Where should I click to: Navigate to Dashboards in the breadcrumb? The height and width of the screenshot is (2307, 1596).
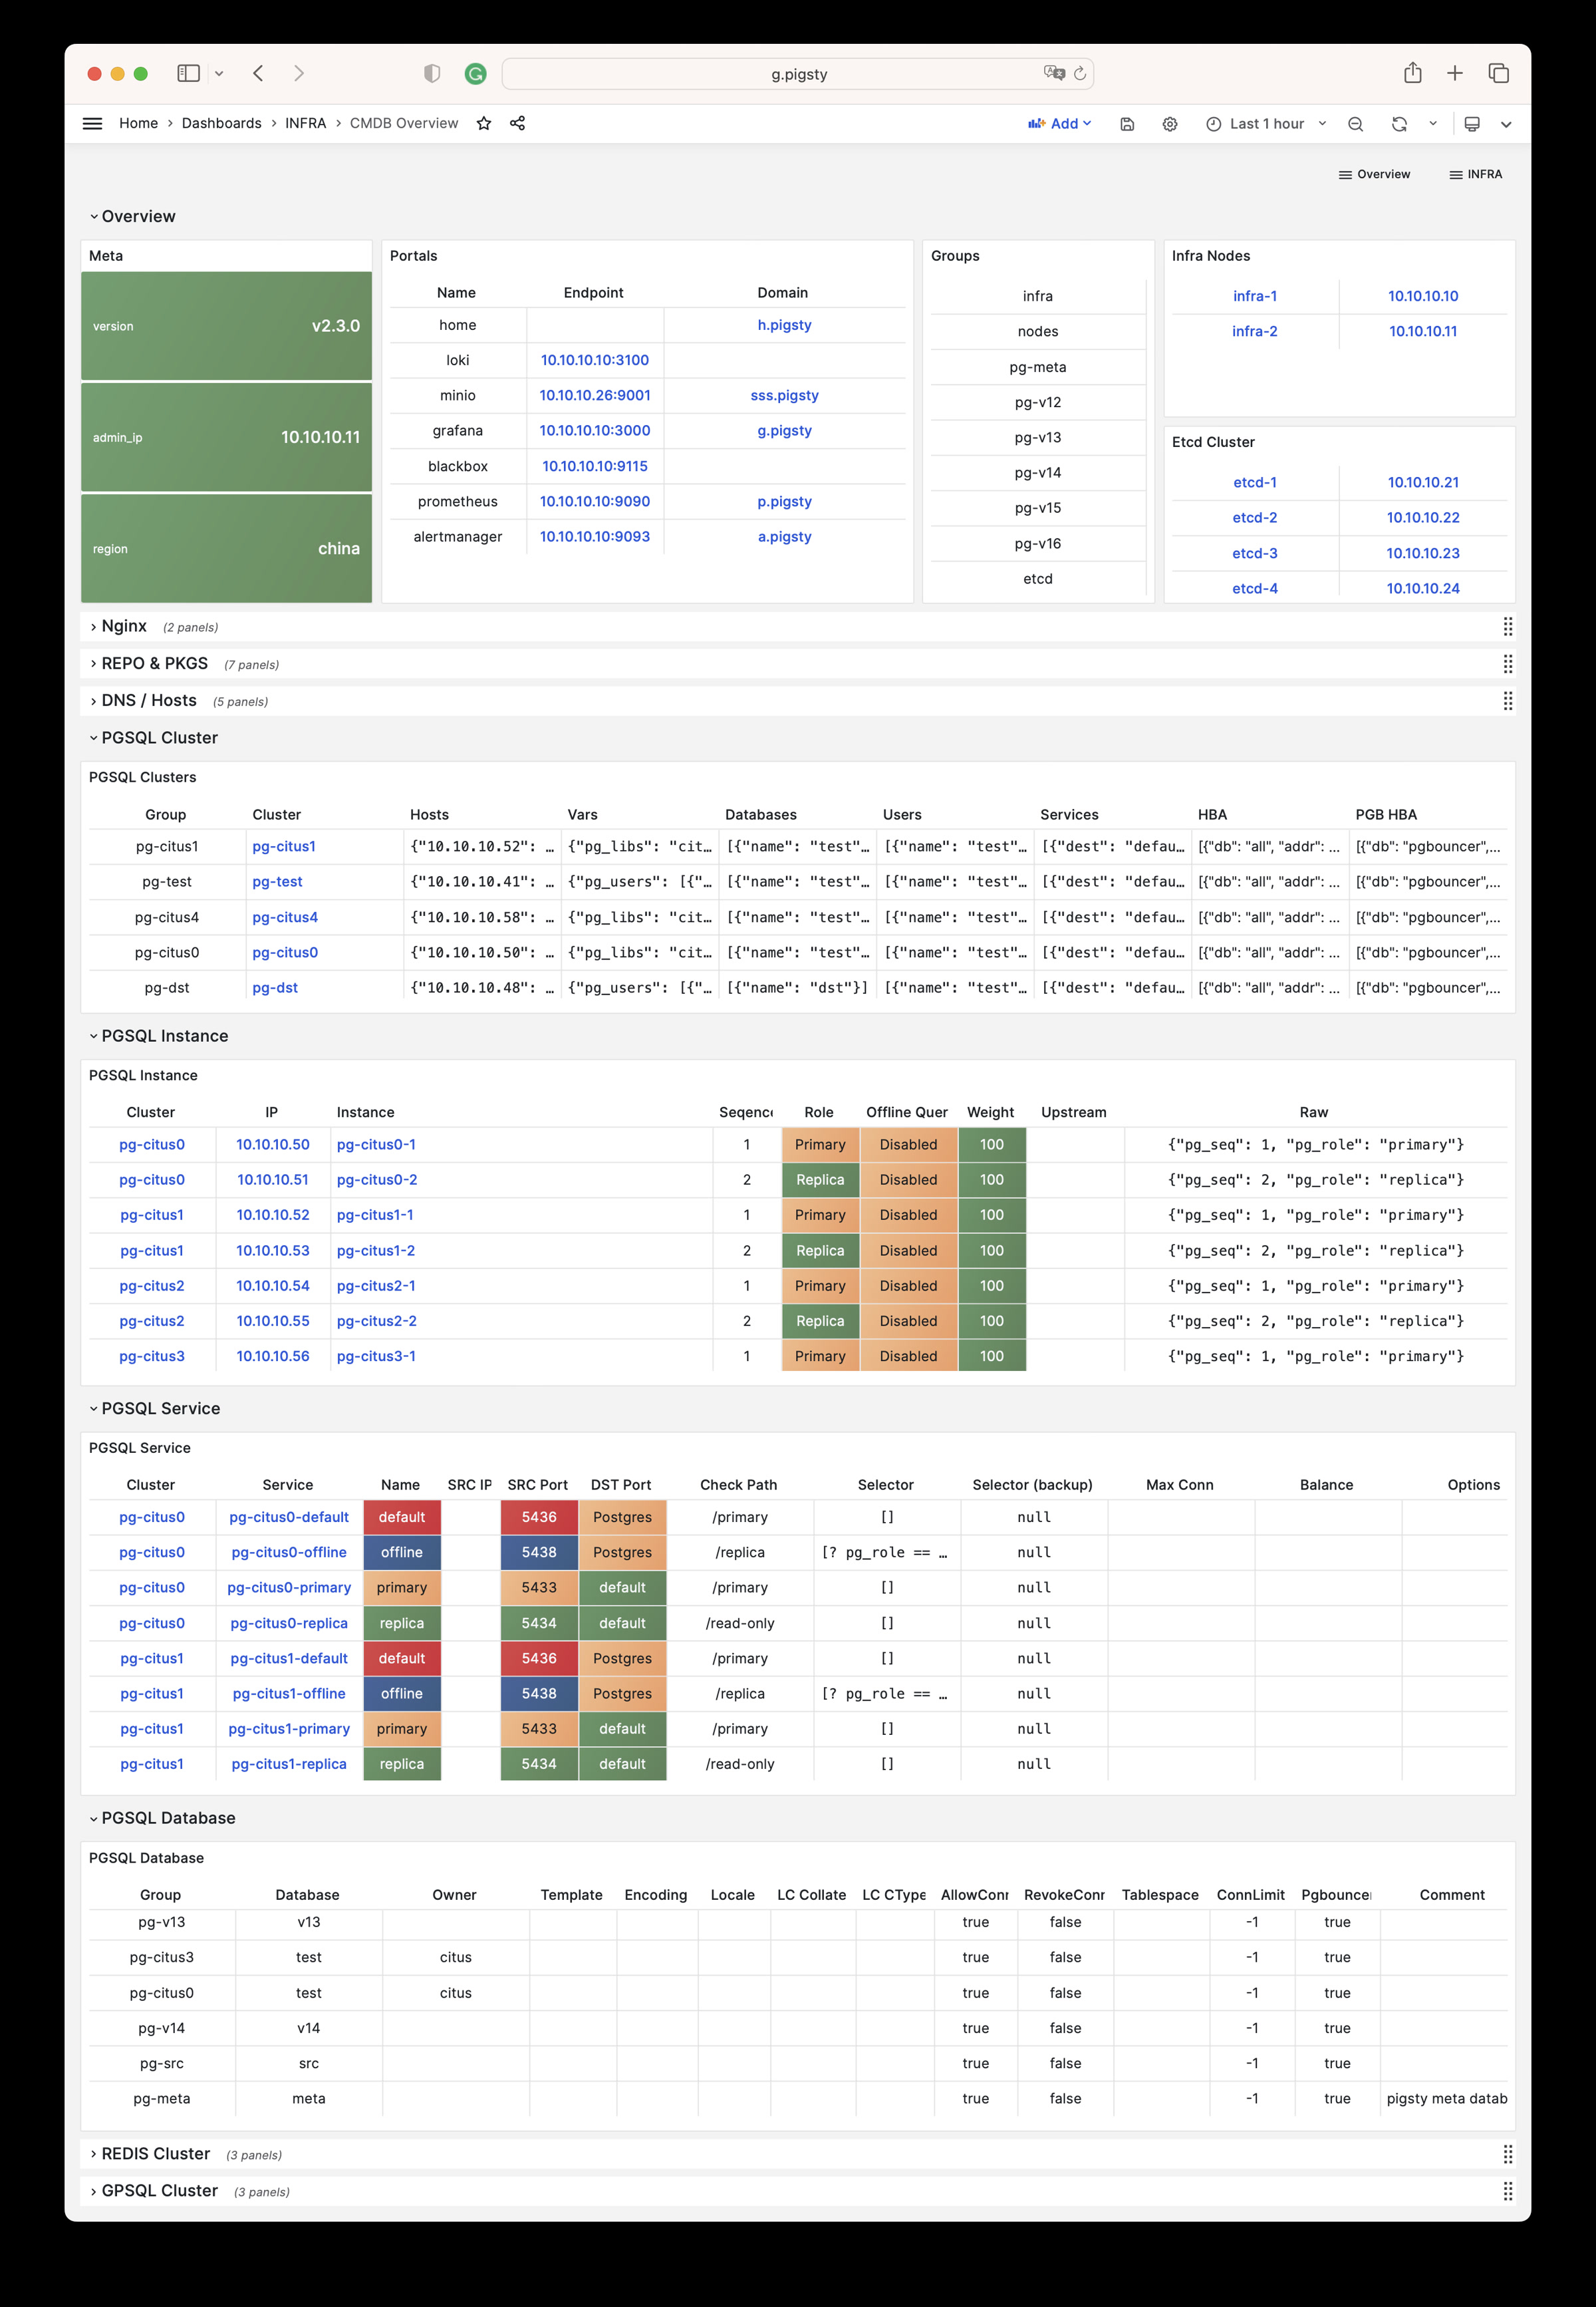(x=222, y=123)
